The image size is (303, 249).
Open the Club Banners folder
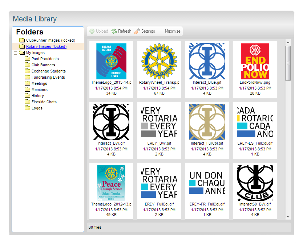tap(43, 65)
